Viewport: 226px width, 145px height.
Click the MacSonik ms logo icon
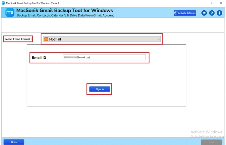pyautogui.click(x=10, y=13)
